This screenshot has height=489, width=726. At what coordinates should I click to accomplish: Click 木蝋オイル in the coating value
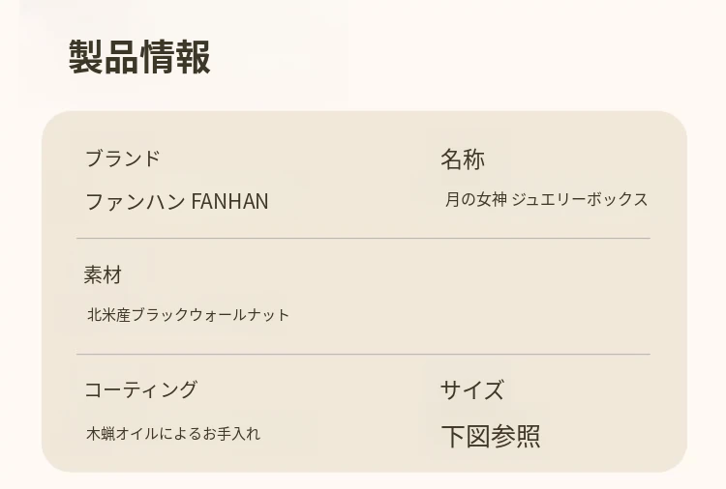[x=123, y=434]
